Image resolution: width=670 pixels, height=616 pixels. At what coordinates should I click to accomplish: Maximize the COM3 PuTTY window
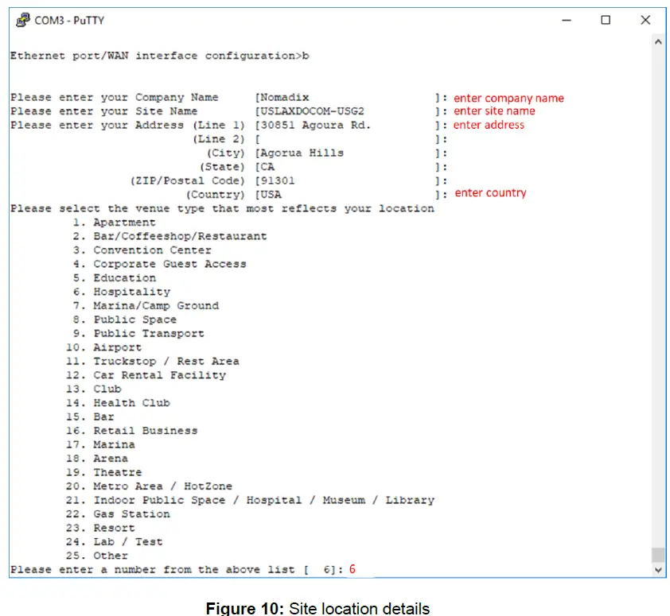coord(606,20)
